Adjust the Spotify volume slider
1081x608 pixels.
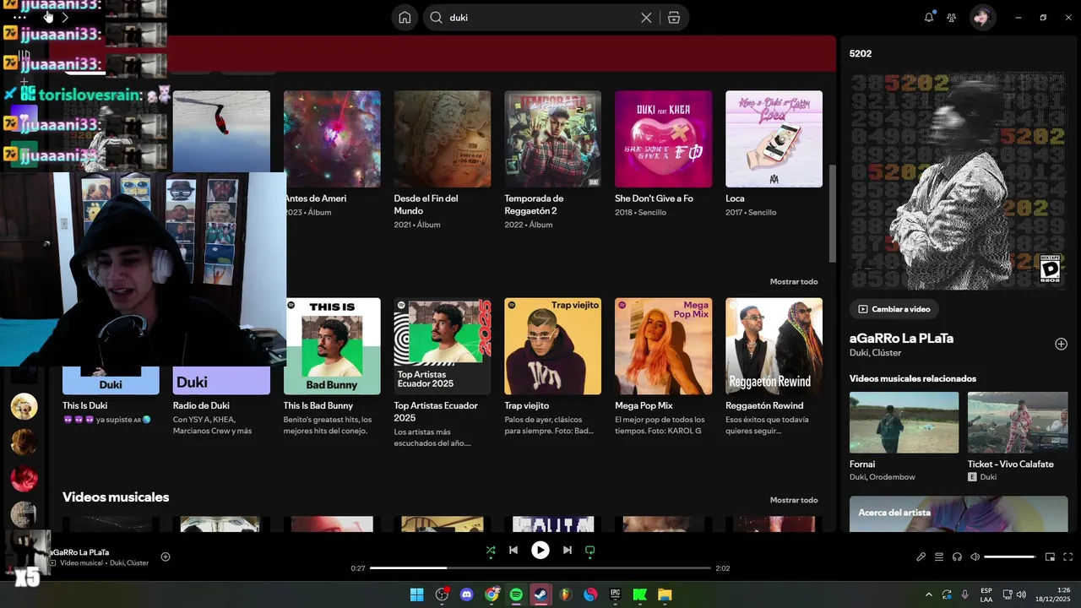click(x=1010, y=557)
